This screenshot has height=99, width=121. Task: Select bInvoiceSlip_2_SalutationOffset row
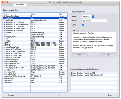pyautogui.click(x=35, y=24)
